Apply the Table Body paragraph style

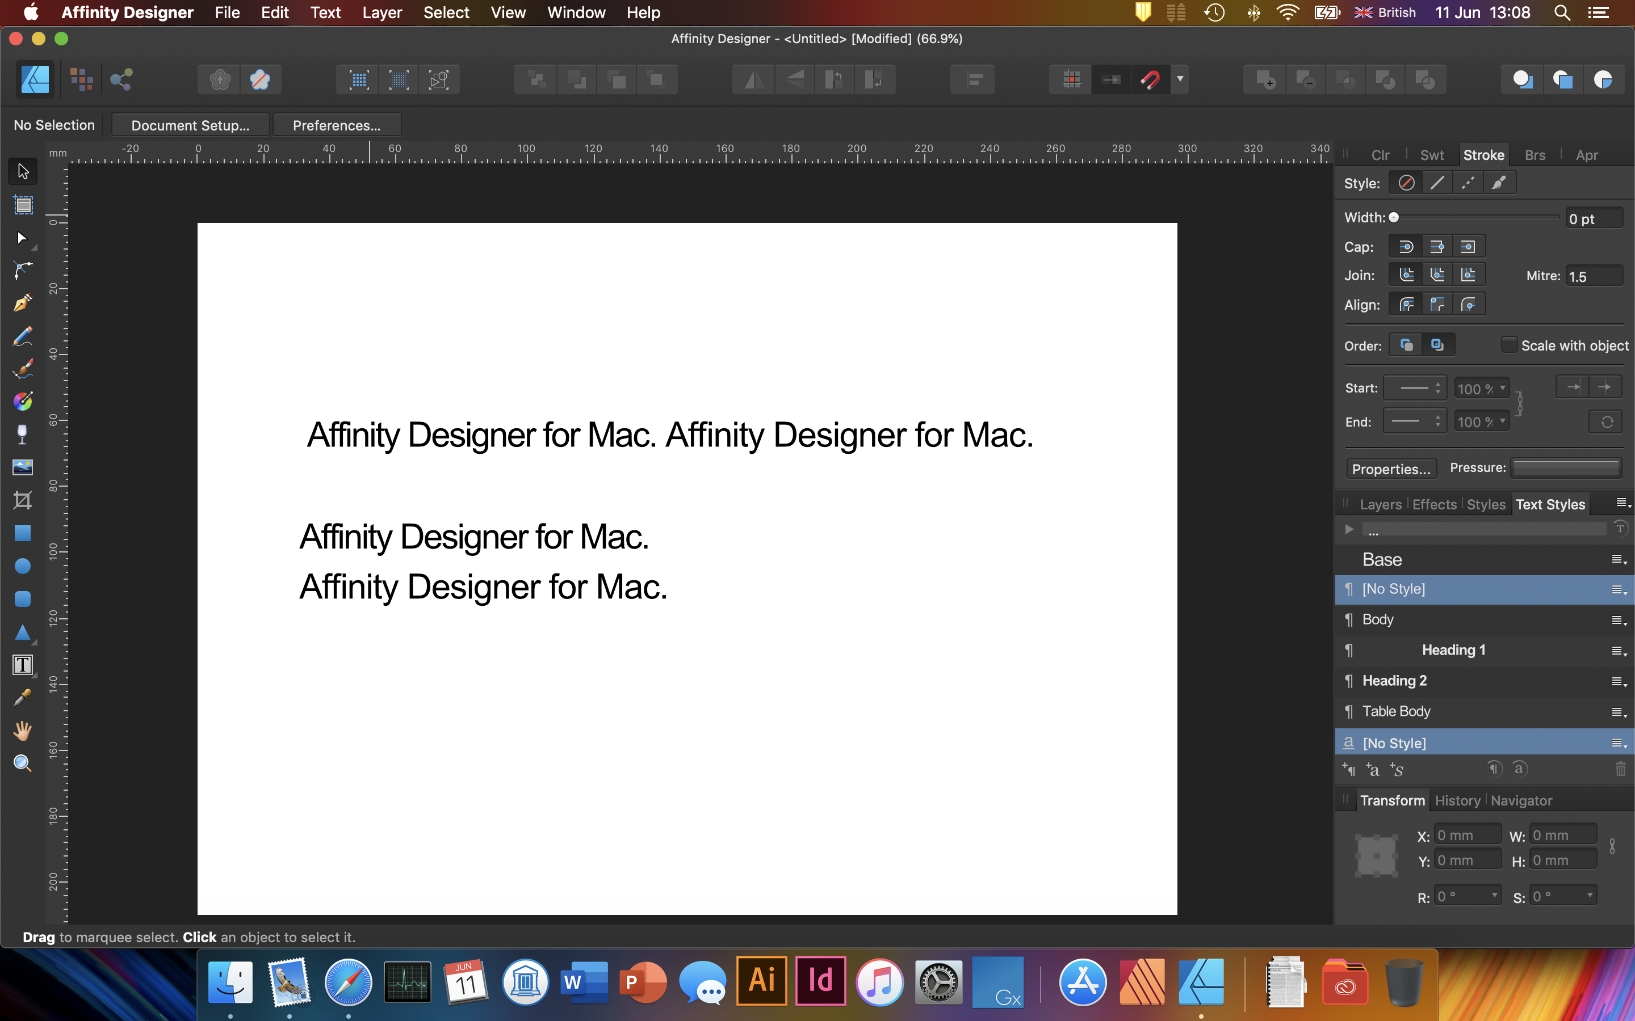(x=1485, y=711)
